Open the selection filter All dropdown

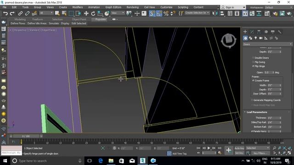(46, 13)
